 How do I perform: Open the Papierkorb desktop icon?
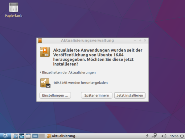point(14,10)
